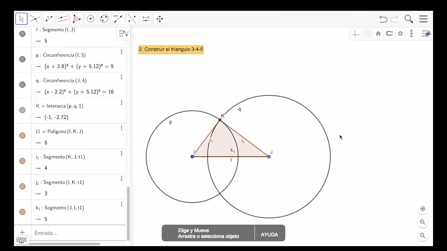Zoom out the graphics view
Image resolution: width=447 pixels, height=251 pixels.
point(423,236)
